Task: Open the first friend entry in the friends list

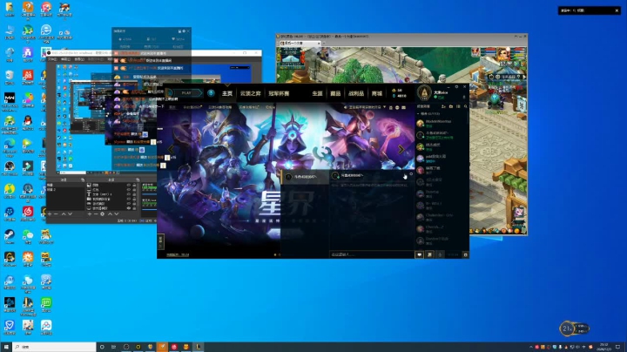Action: [x=440, y=124]
